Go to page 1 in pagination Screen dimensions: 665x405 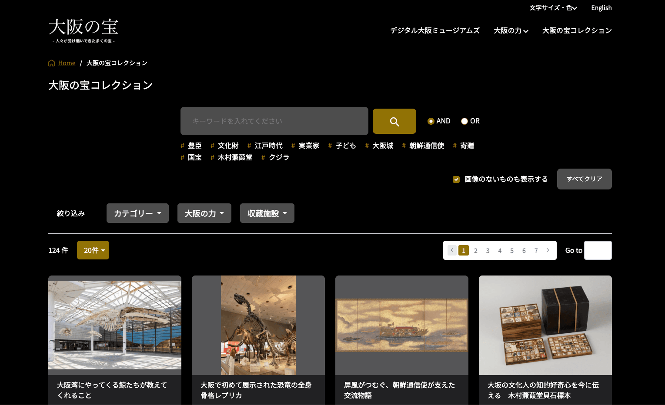(x=464, y=250)
